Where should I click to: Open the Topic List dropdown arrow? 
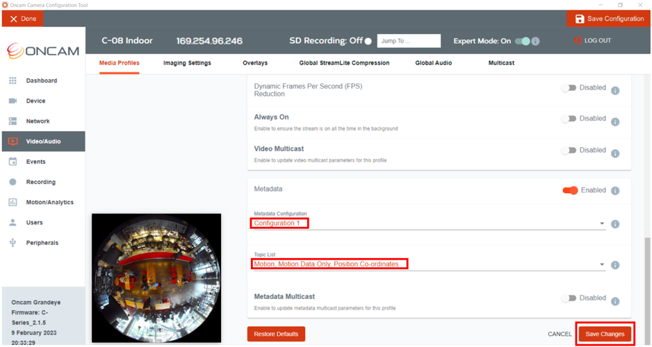602,264
